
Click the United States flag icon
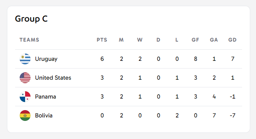point(25,78)
